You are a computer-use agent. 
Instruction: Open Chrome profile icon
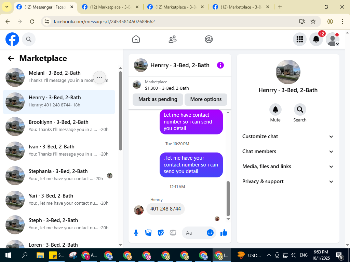pos(330,21)
